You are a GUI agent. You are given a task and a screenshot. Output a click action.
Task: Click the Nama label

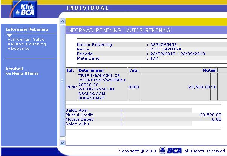83,49
